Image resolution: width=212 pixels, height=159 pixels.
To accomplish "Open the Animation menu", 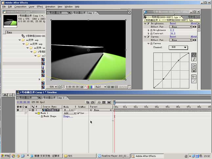I will 50,7.
